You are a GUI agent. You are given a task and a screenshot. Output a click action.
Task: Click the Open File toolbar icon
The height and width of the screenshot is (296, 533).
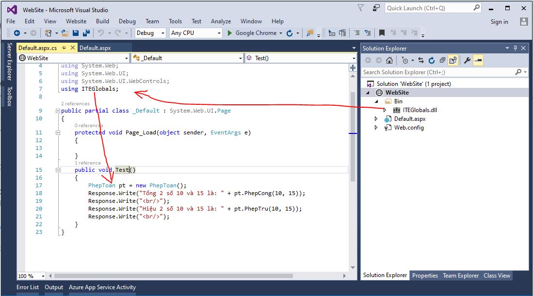(65, 33)
